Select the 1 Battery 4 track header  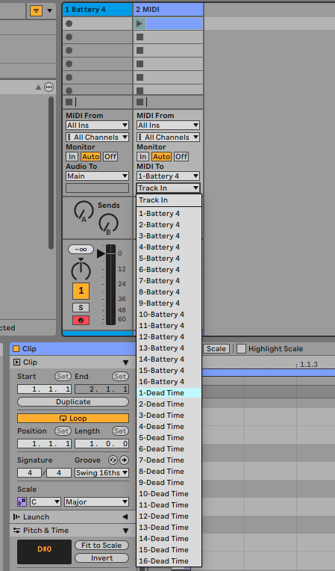[98, 10]
